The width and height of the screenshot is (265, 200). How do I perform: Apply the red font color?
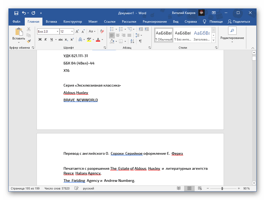[98, 39]
